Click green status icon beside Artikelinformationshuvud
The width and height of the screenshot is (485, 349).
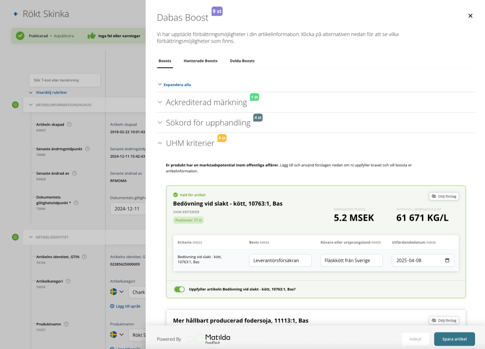(15, 105)
